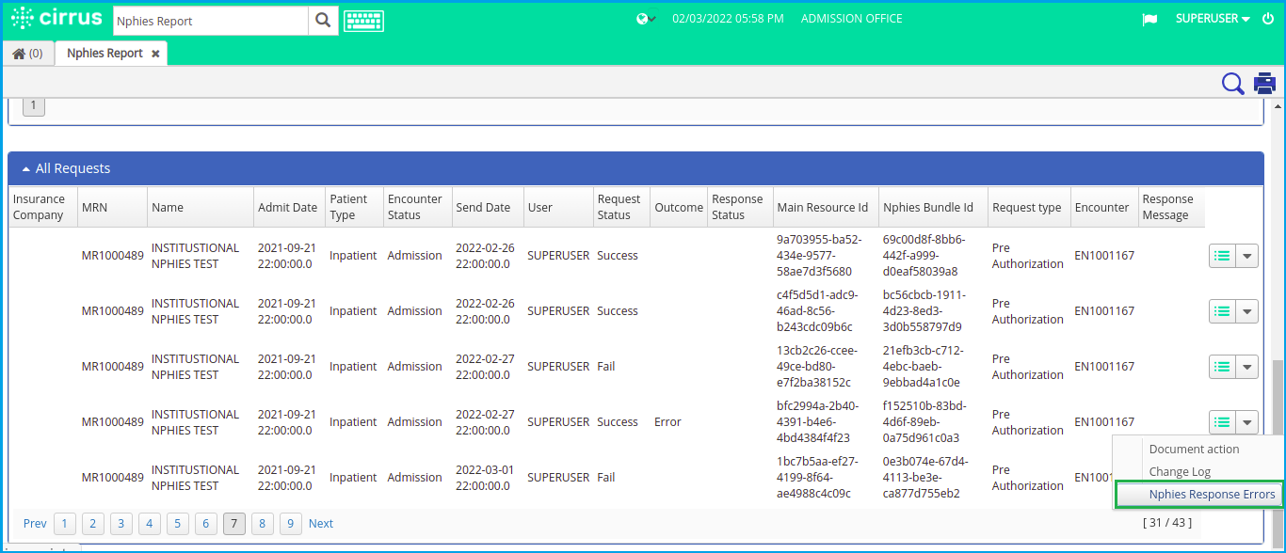Open dropdown arrow for row with Main Resource Id 13cb2c26

pos(1246,367)
